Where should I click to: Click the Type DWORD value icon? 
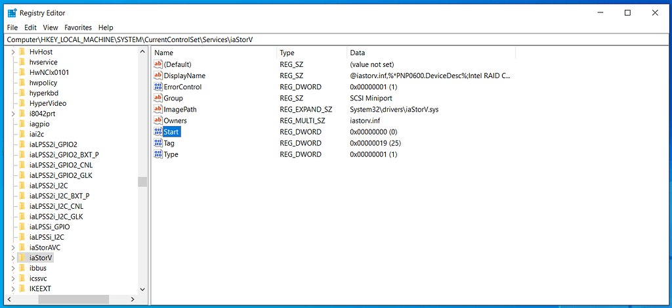click(158, 154)
